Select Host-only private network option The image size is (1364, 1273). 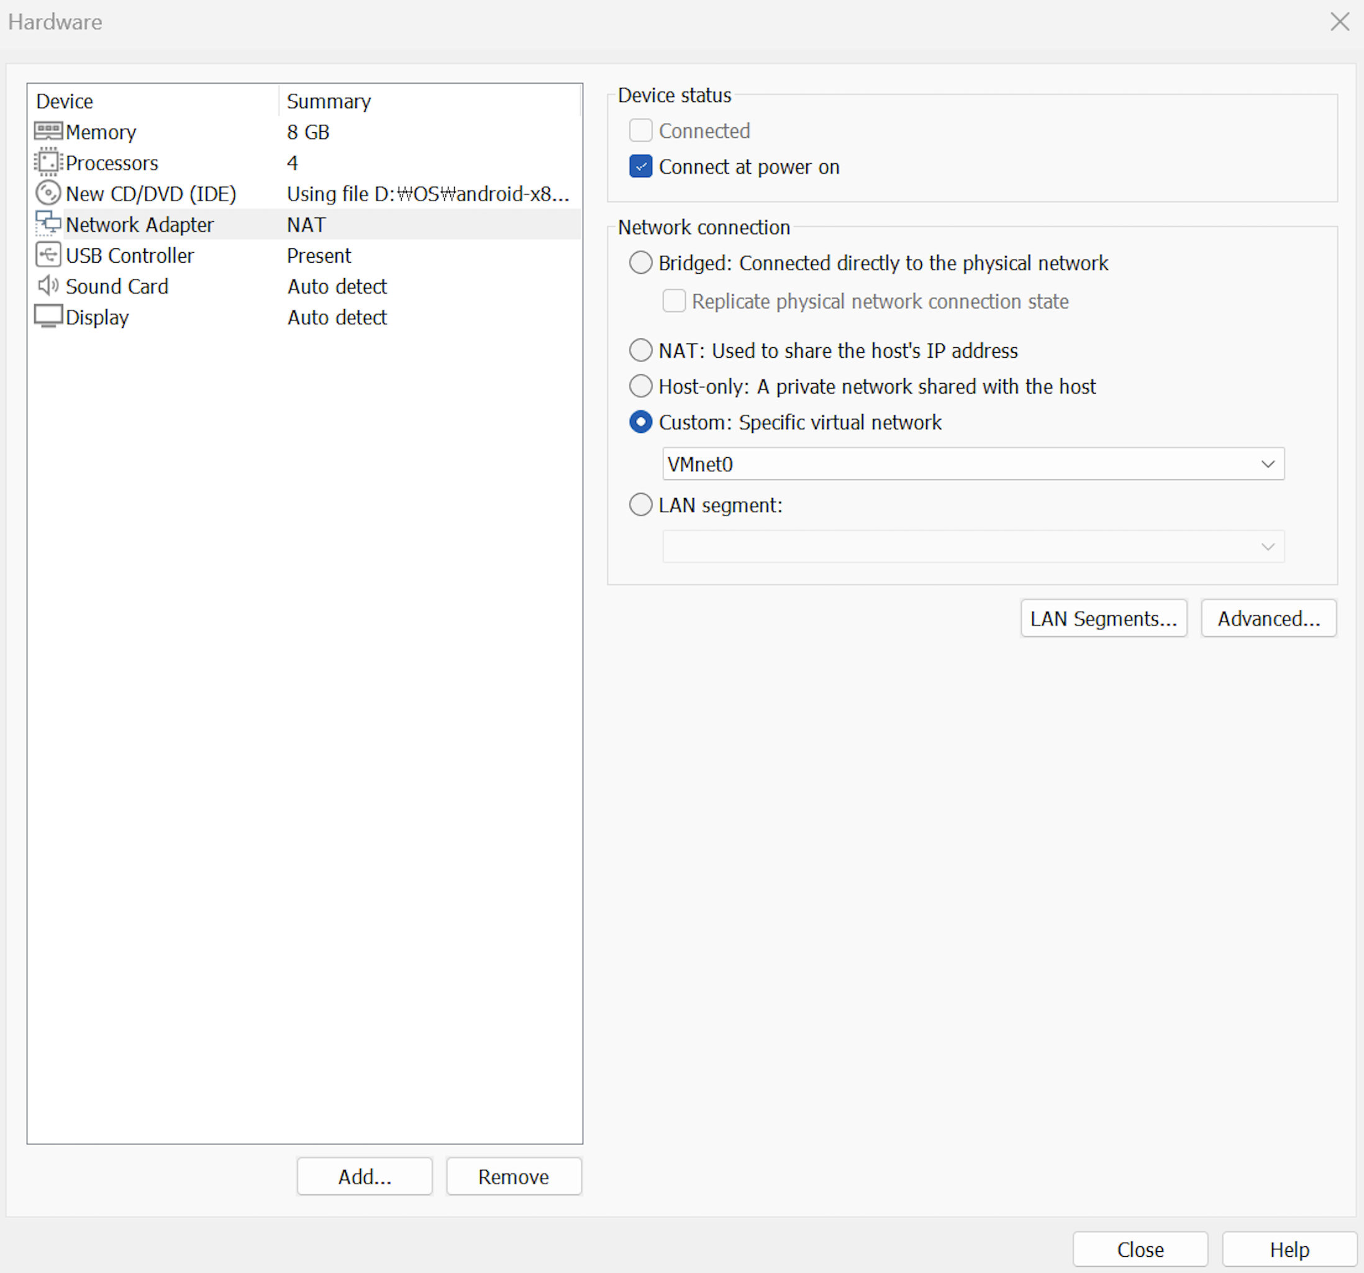point(640,386)
